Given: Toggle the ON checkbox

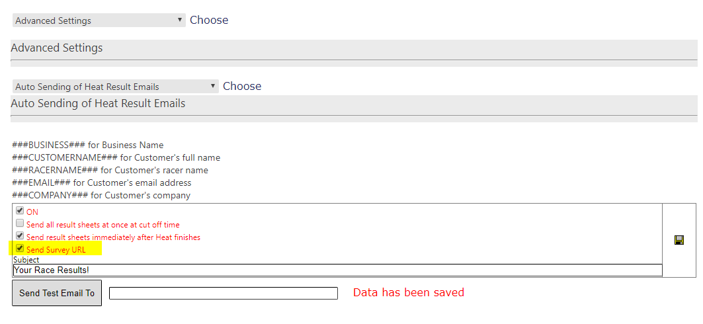Looking at the screenshot, I should point(20,211).
